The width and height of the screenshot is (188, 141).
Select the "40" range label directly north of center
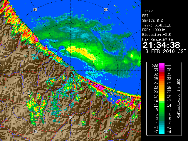pos(70,23)
